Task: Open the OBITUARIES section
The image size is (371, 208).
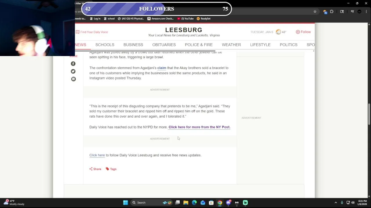Action: (x=164, y=45)
